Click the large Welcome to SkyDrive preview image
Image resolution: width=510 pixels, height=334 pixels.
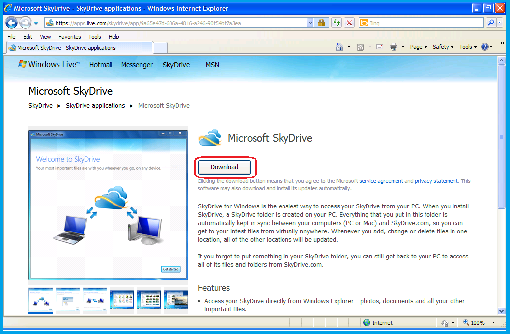click(108, 205)
